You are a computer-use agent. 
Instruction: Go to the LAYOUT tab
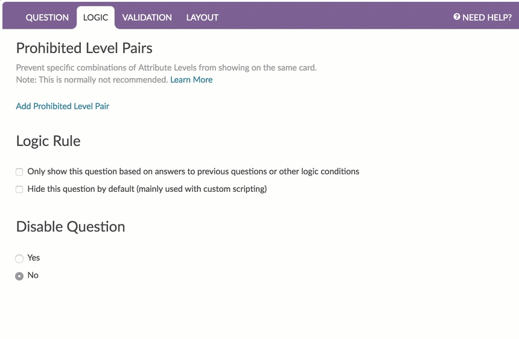coord(202,17)
